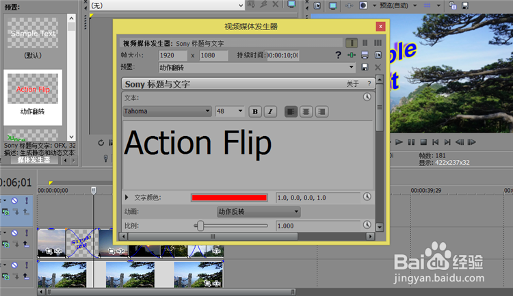Viewport: 513px width, 296px height.
Task: Stop the preview playback
Action: tap(423, 142)
